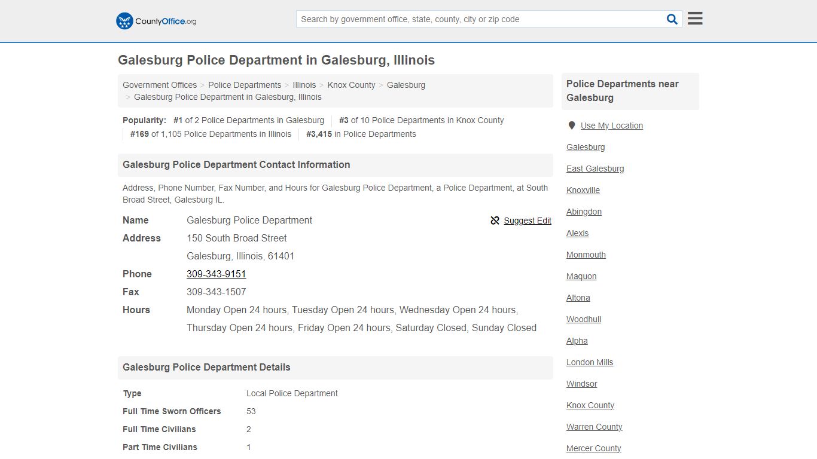This screenshot has width=817, height=459.
Task: Click the Monday Open 24 hours text
Action: [x=237, y=310]
